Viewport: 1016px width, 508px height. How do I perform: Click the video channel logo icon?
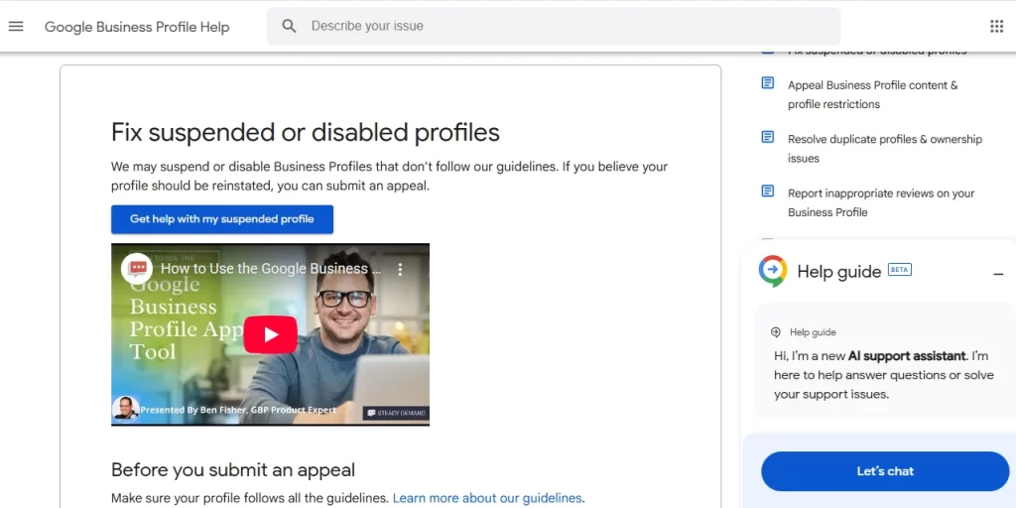point(136,268)
